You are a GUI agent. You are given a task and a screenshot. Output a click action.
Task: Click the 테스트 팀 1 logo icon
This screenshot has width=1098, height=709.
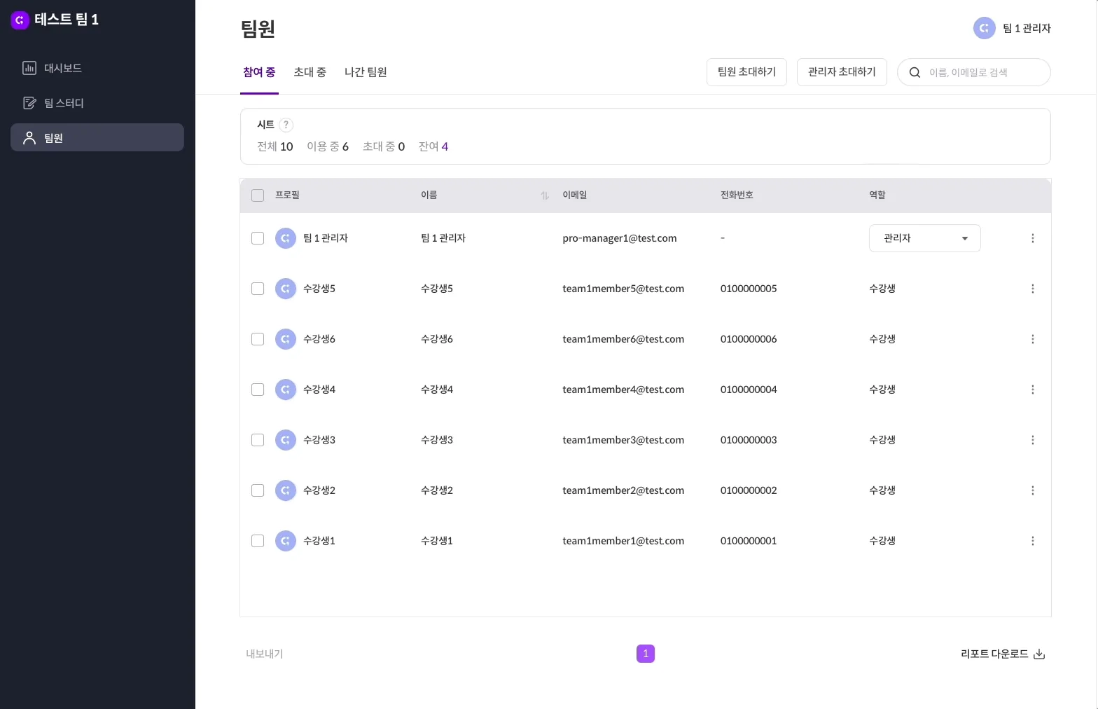tap(20, 20)
